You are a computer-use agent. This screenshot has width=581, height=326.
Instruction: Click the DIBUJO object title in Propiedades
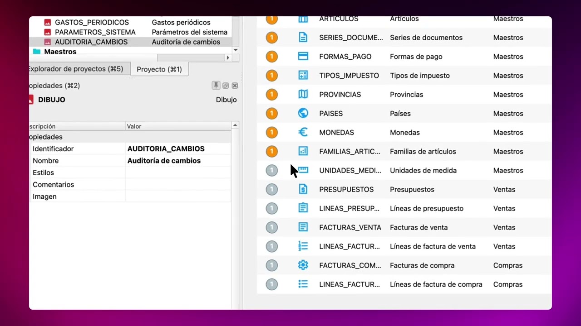(52, 100)
